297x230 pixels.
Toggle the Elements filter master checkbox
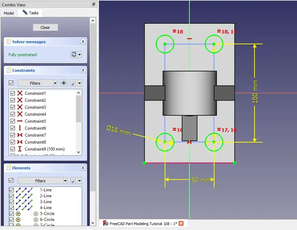(11, 180)
